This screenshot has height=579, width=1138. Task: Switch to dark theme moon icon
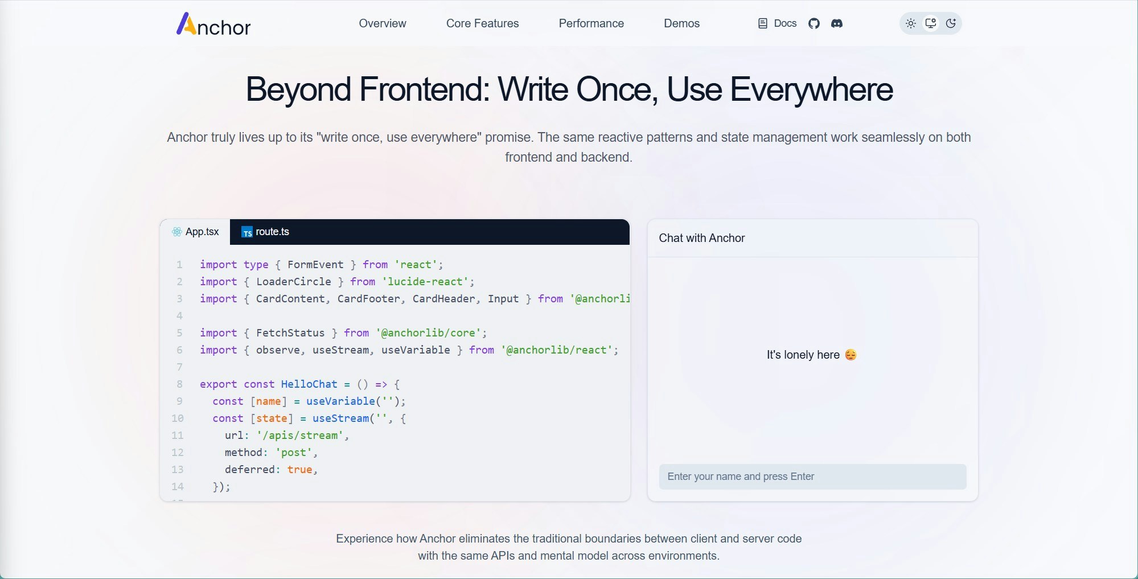coord(951,23)
